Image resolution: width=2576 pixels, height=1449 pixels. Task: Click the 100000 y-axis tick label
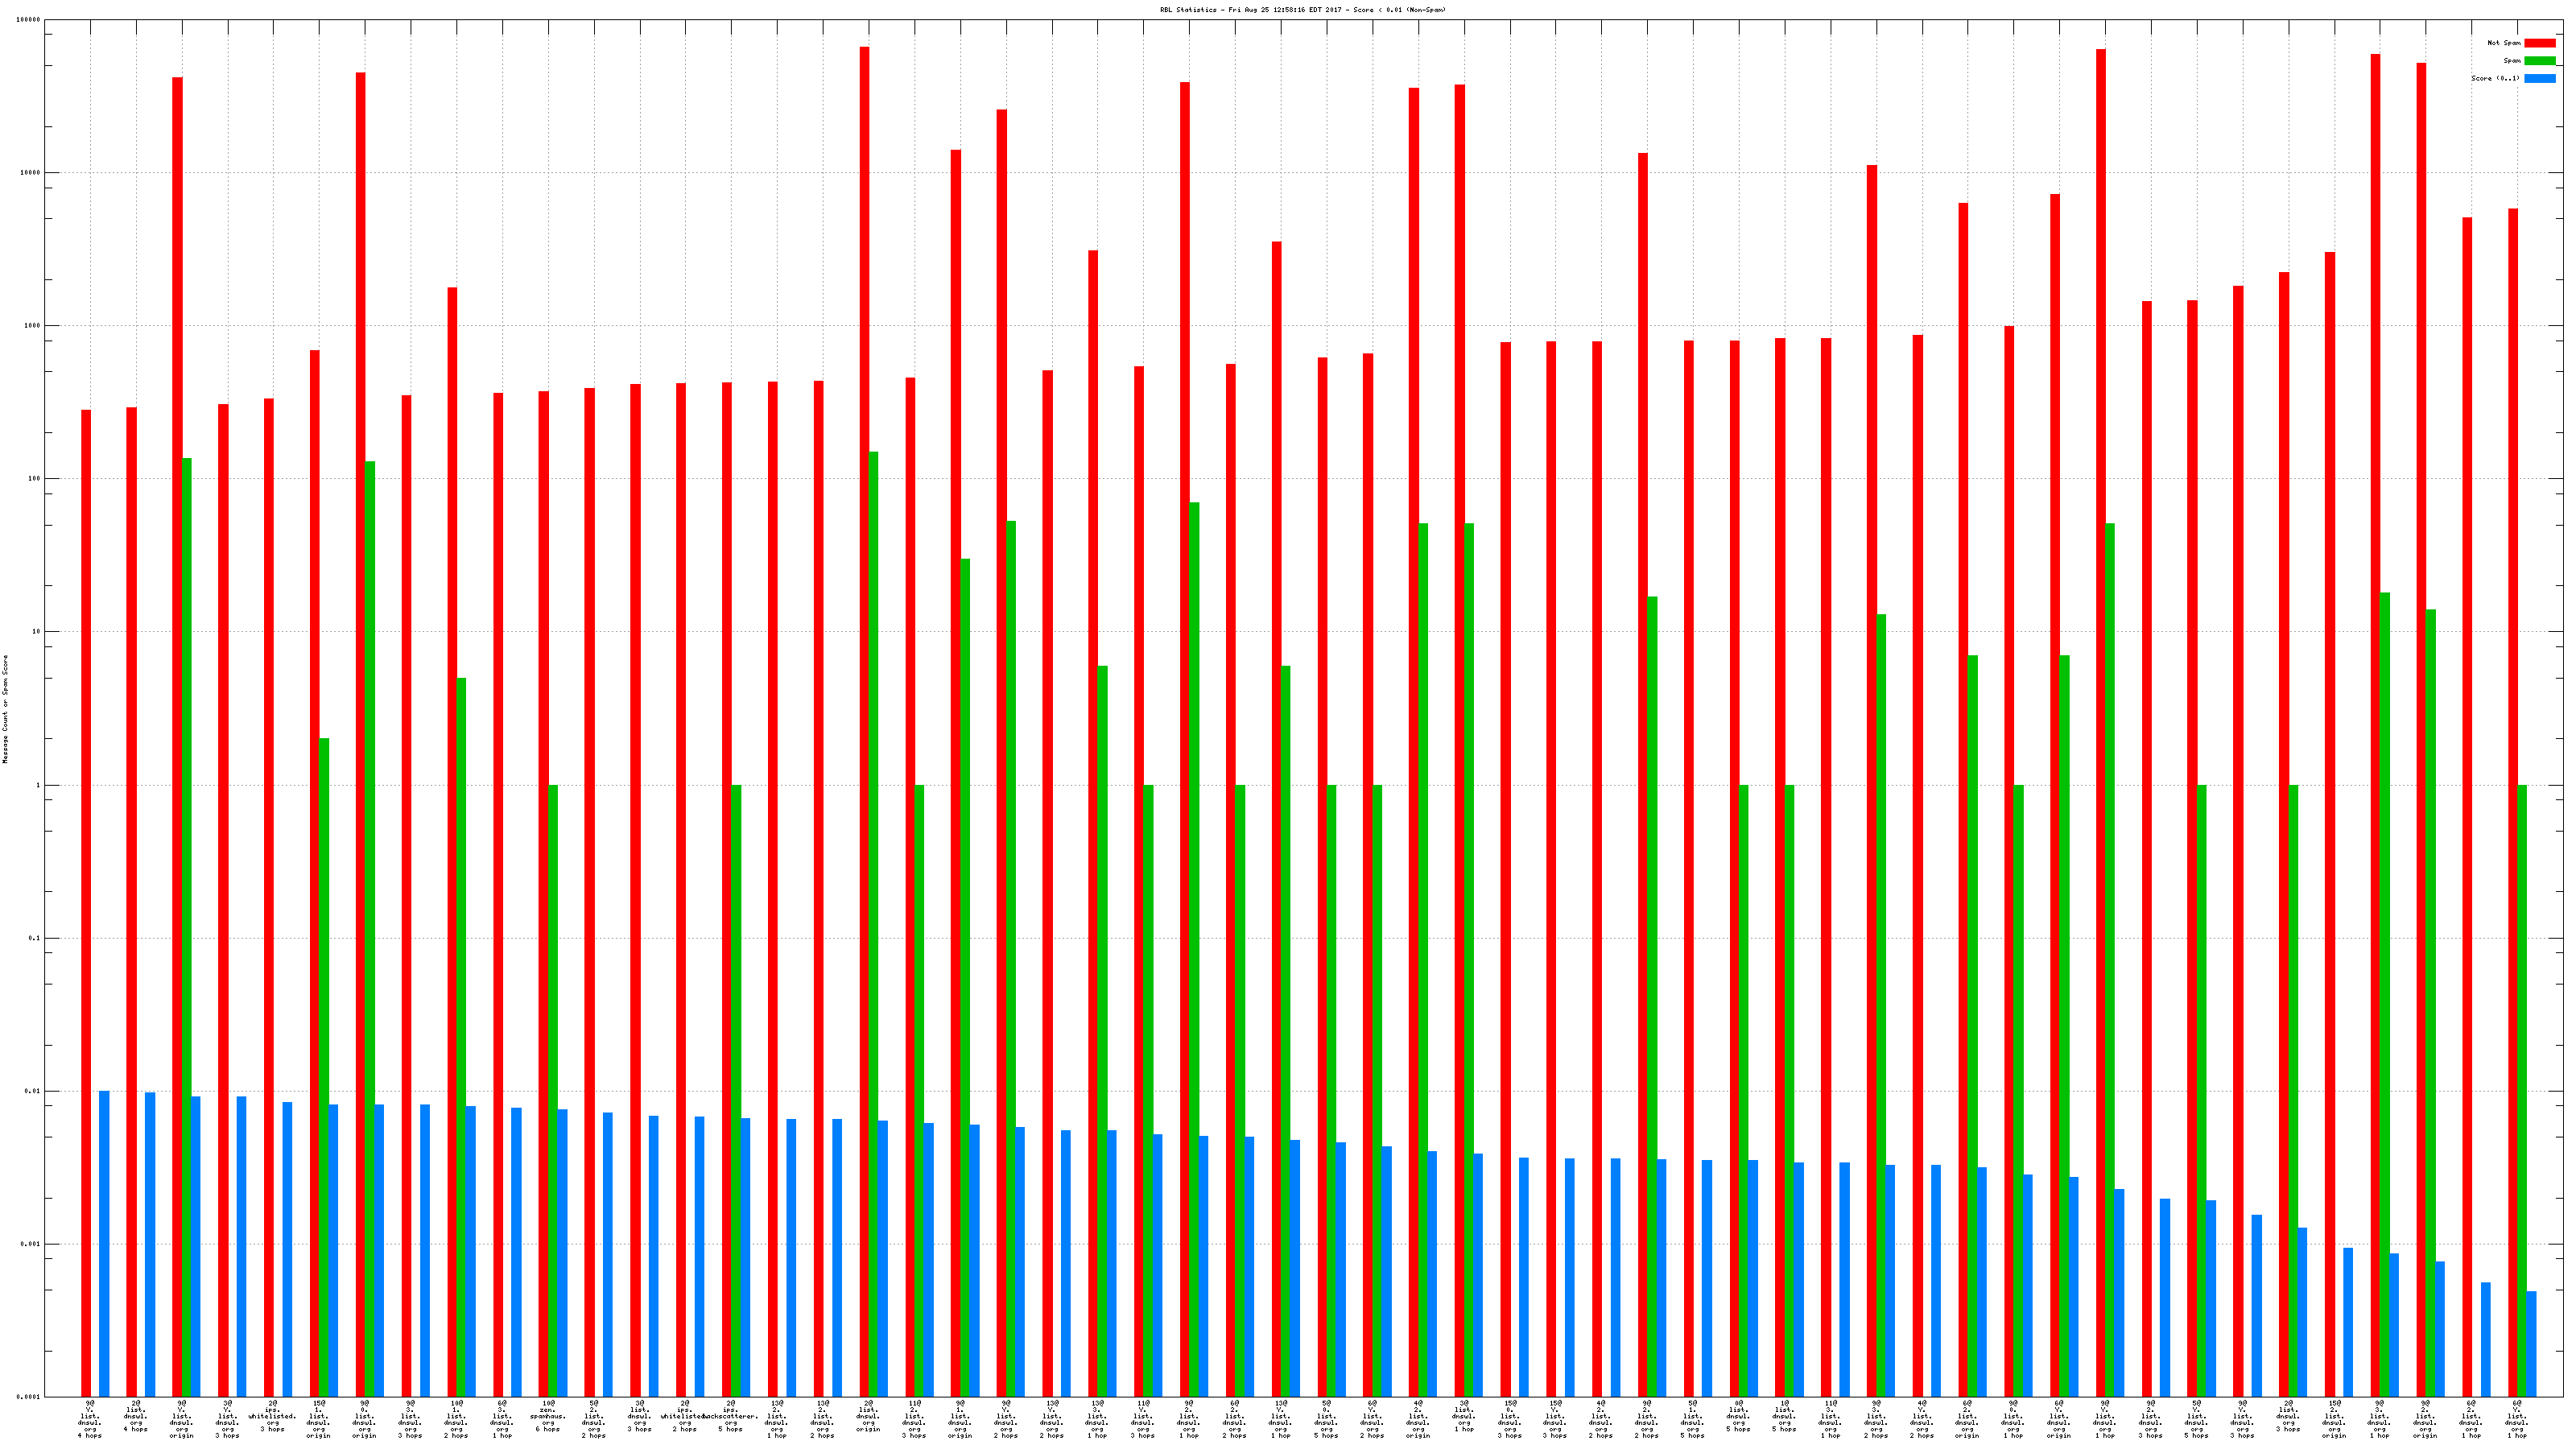click(x=29, y=20)
